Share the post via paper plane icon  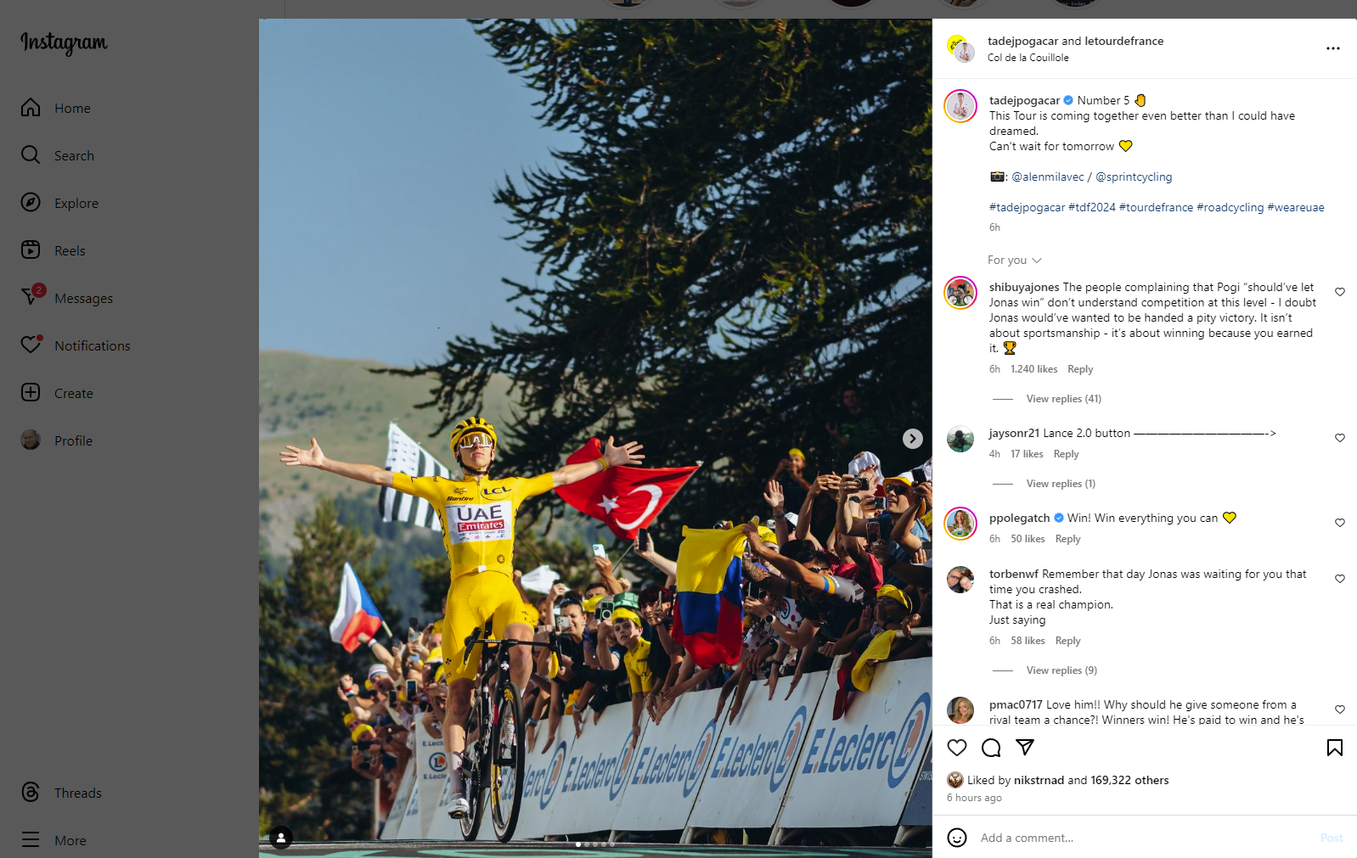pyautogui.click(x=1025, y=747)
